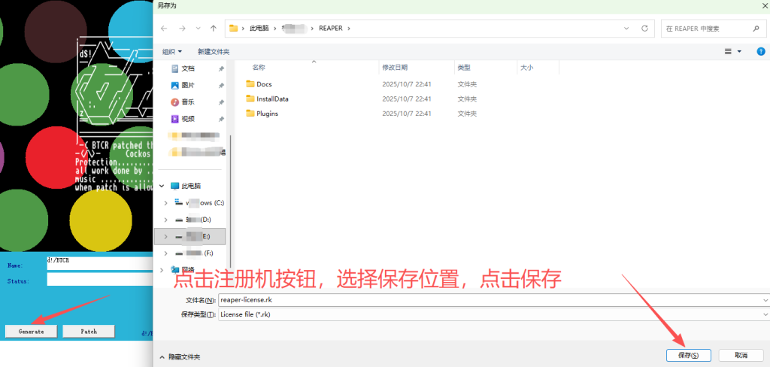Go forward in folder history
The width and height of the screenshot is (770, 367).
(182, 29)
